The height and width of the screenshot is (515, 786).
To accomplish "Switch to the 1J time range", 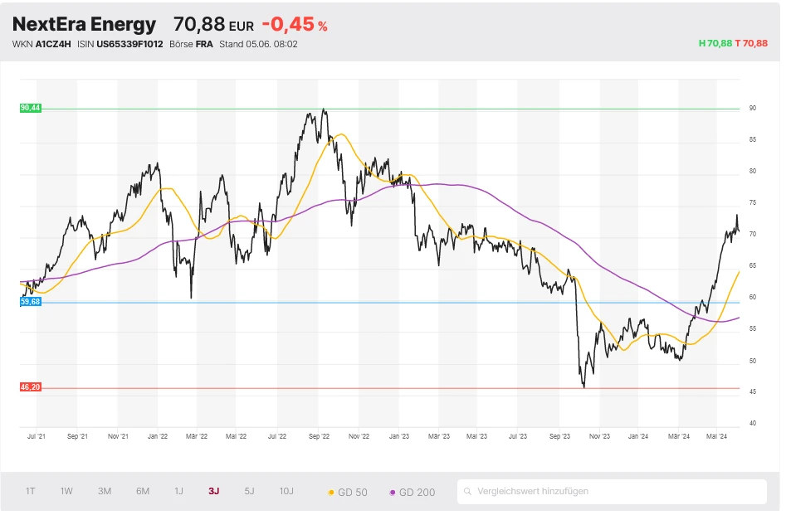I will click(178, 491).
